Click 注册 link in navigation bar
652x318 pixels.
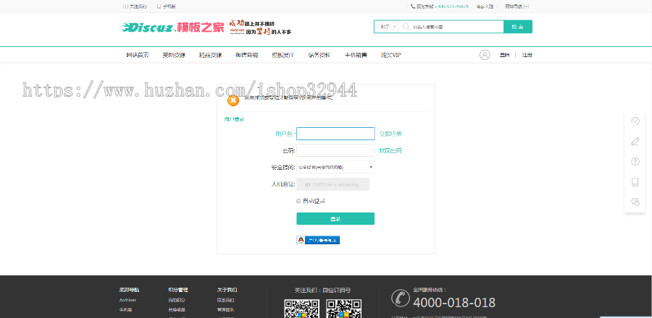tap(527, 55)
